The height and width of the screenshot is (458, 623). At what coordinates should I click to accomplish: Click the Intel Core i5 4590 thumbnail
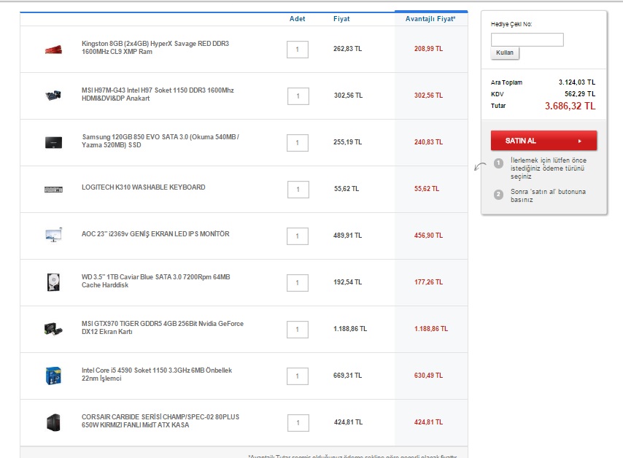(53, 376)
